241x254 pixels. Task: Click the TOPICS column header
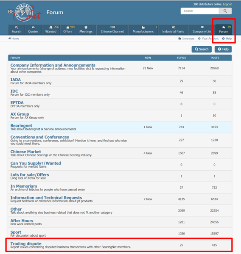click(182, 58)
